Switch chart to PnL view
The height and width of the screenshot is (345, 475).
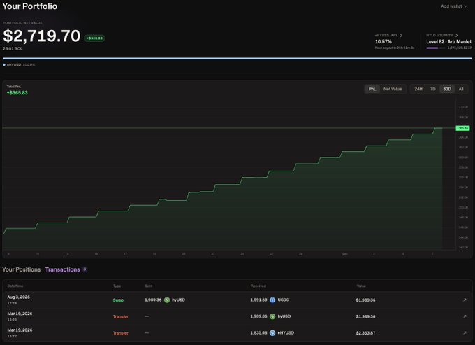(372, 89)
